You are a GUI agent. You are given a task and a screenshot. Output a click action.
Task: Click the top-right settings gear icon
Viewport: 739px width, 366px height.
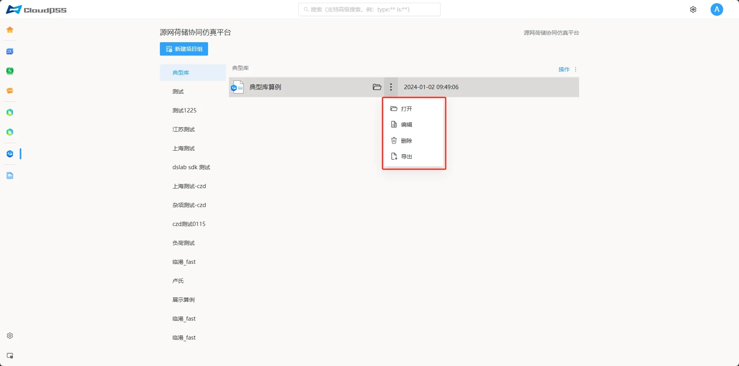[693, 9]
